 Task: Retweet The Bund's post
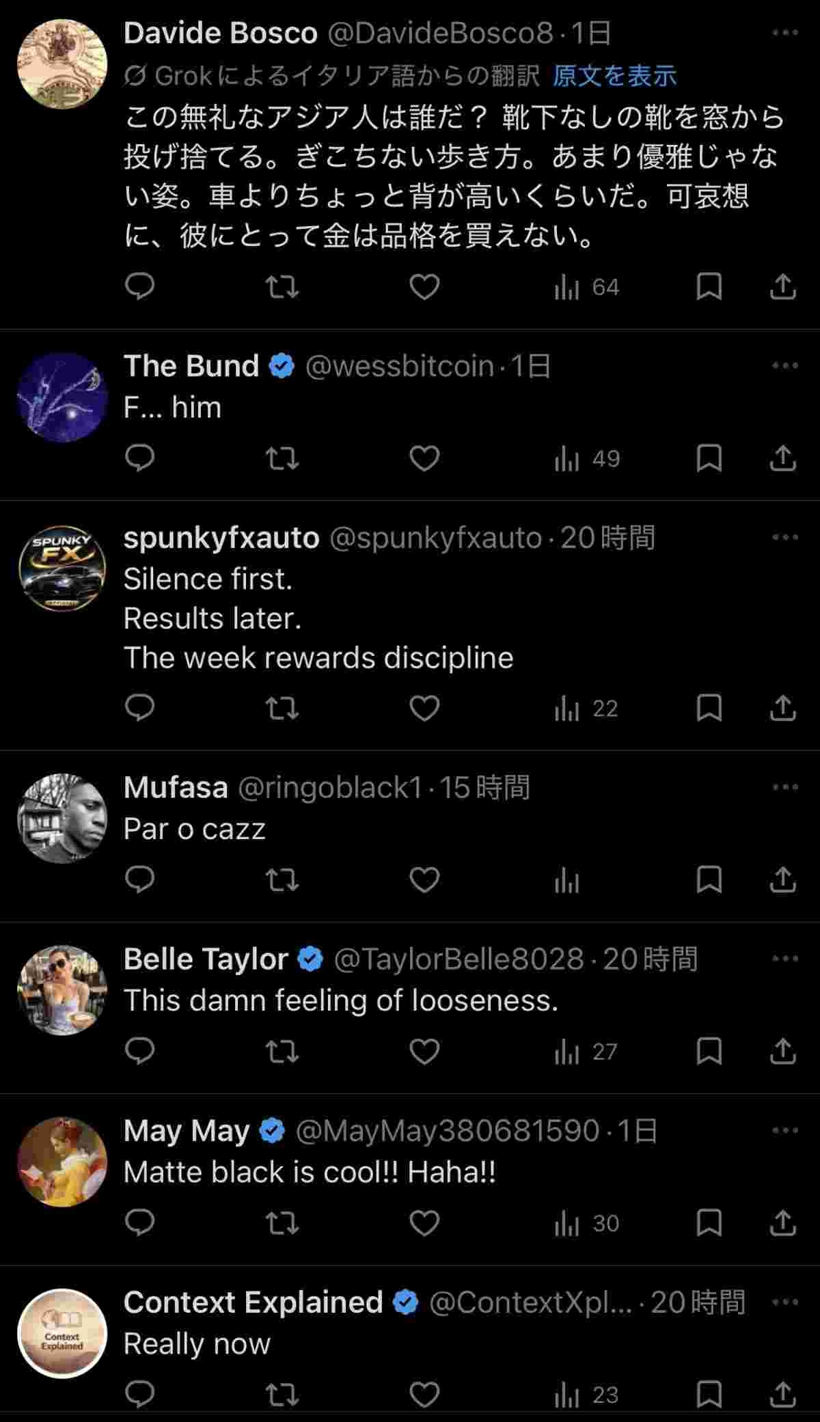click(282, 459)
